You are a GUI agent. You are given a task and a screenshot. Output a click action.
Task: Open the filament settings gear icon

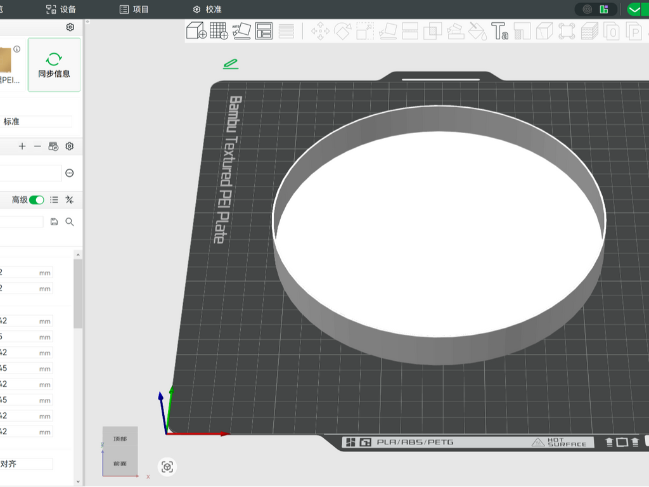[x=70, y=146]
